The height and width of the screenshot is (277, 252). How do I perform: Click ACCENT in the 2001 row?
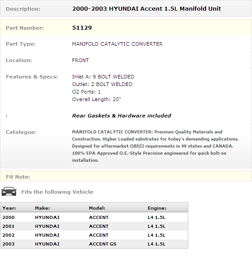99,226
